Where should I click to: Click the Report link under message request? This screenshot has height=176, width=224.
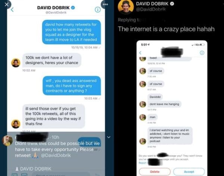(143, 163)
